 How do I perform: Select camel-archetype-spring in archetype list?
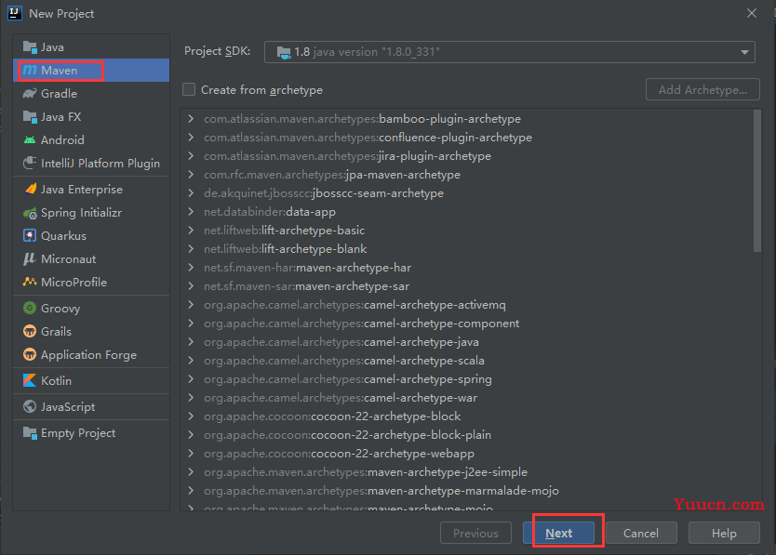click(348, 379)
